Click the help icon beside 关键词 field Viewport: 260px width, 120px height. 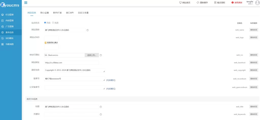pos(101,114)
